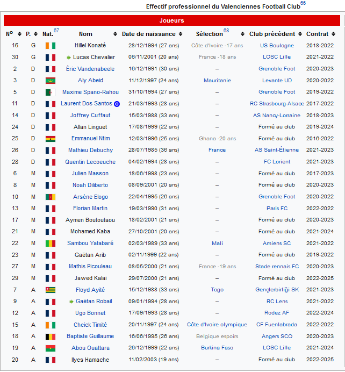This screenshot has width=345, height=372.
Task: Open Mathieu Debuchy player page
Action: point(90,150)
